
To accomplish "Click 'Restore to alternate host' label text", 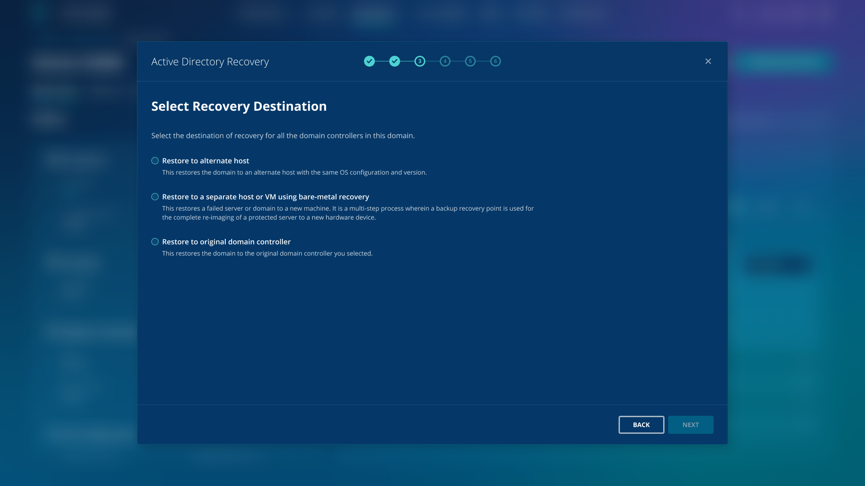I will (205, 161).
